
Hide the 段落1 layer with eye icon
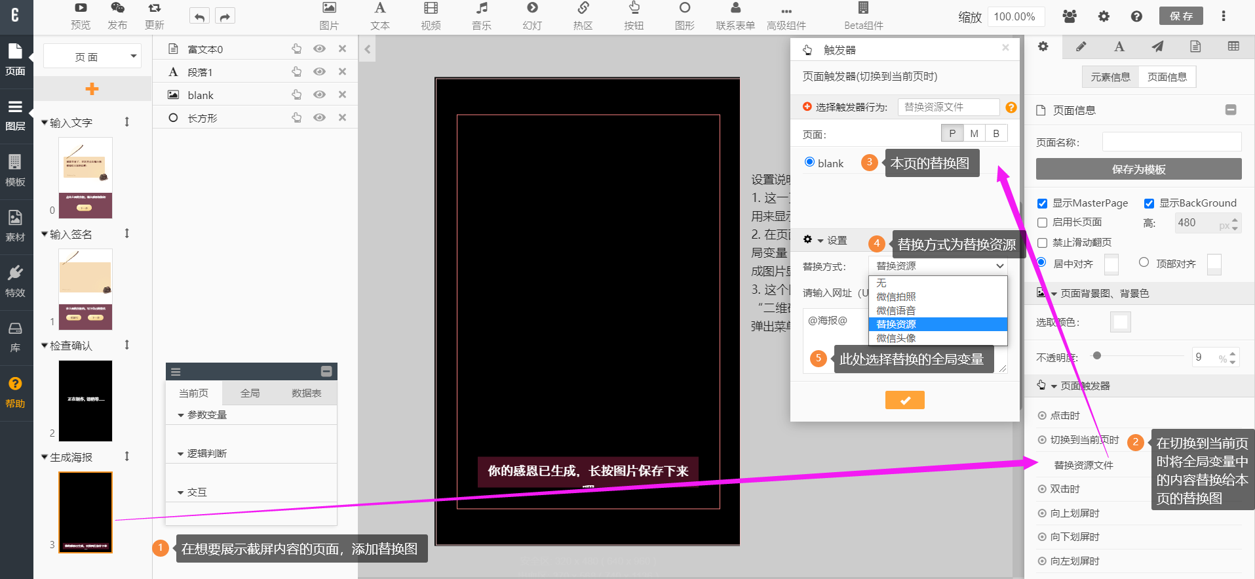tap(319, 71)
